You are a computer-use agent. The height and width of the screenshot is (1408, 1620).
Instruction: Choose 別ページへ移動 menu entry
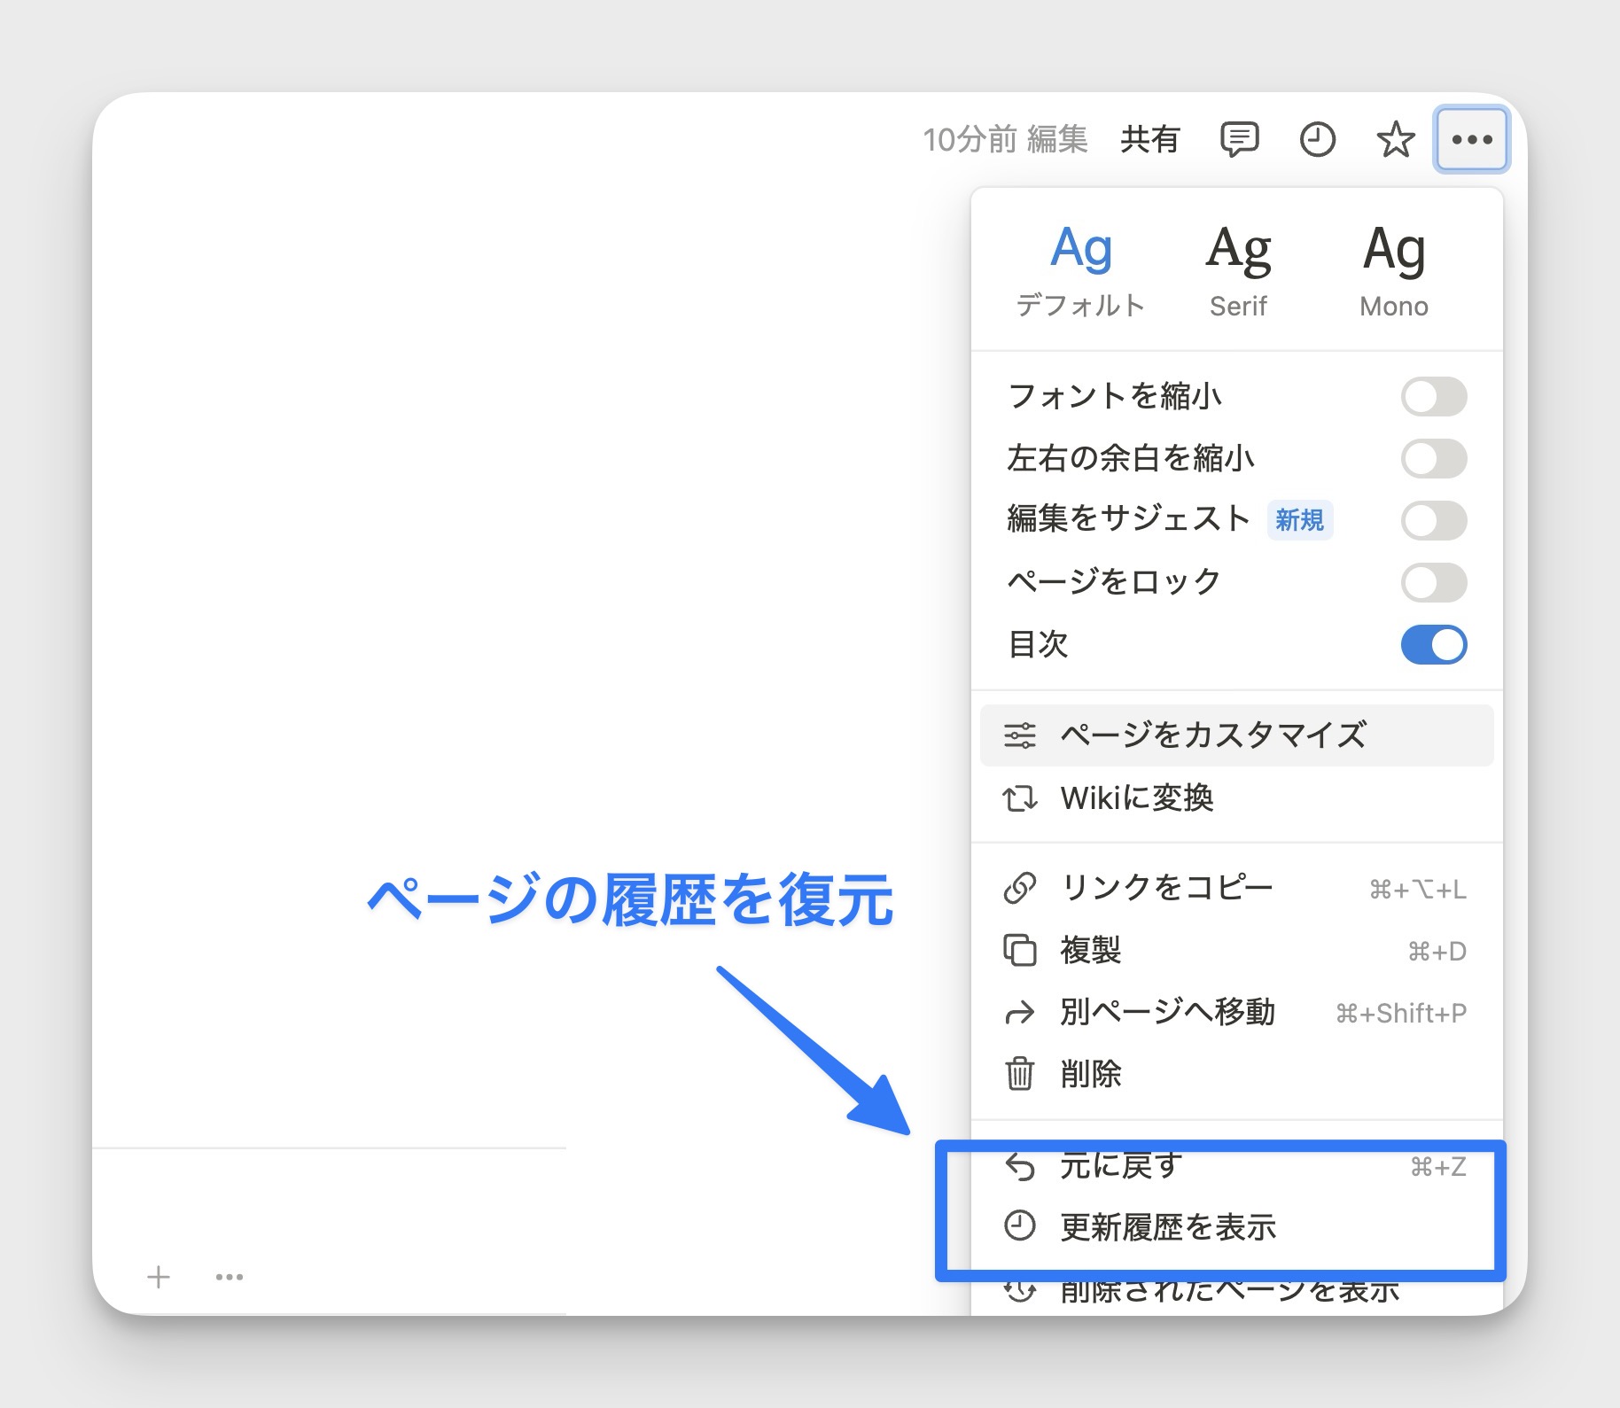click(x=1236, y=1012)
